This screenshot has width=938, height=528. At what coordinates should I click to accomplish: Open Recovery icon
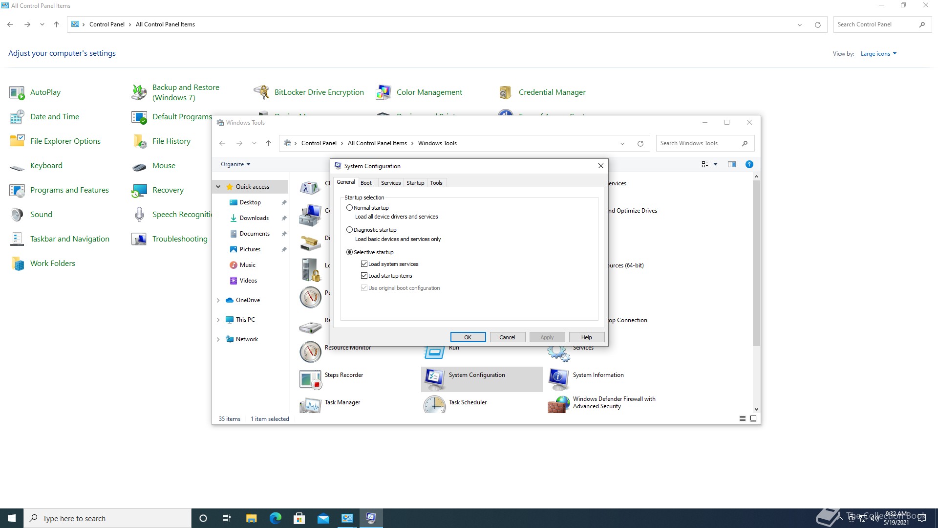click(139, 190)
